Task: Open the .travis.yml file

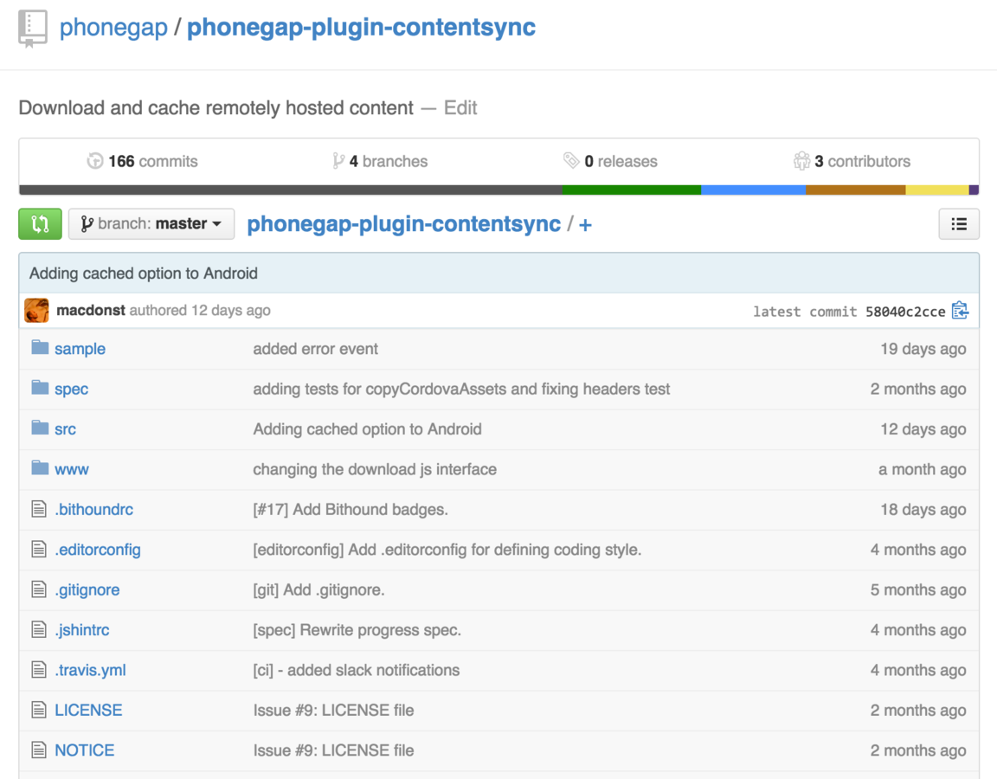Action: click(90, 669)
